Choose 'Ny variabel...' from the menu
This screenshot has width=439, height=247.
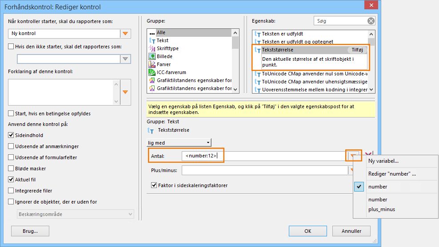click(383, 161)
